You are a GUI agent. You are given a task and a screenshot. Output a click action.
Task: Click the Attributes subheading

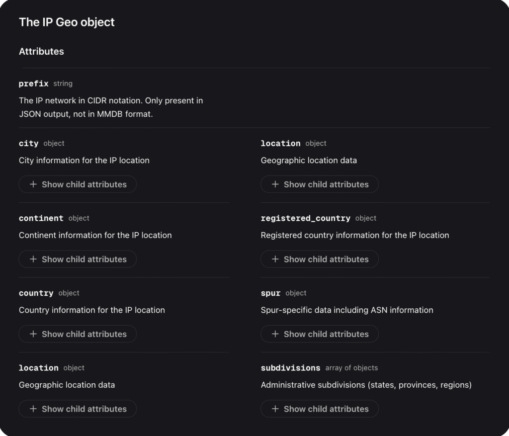pos(41,51)
